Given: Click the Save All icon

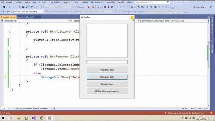Looking at the screenshot, I should click(27, 7).
